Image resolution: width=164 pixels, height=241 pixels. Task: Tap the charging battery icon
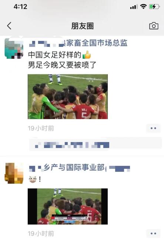point(154,7)
